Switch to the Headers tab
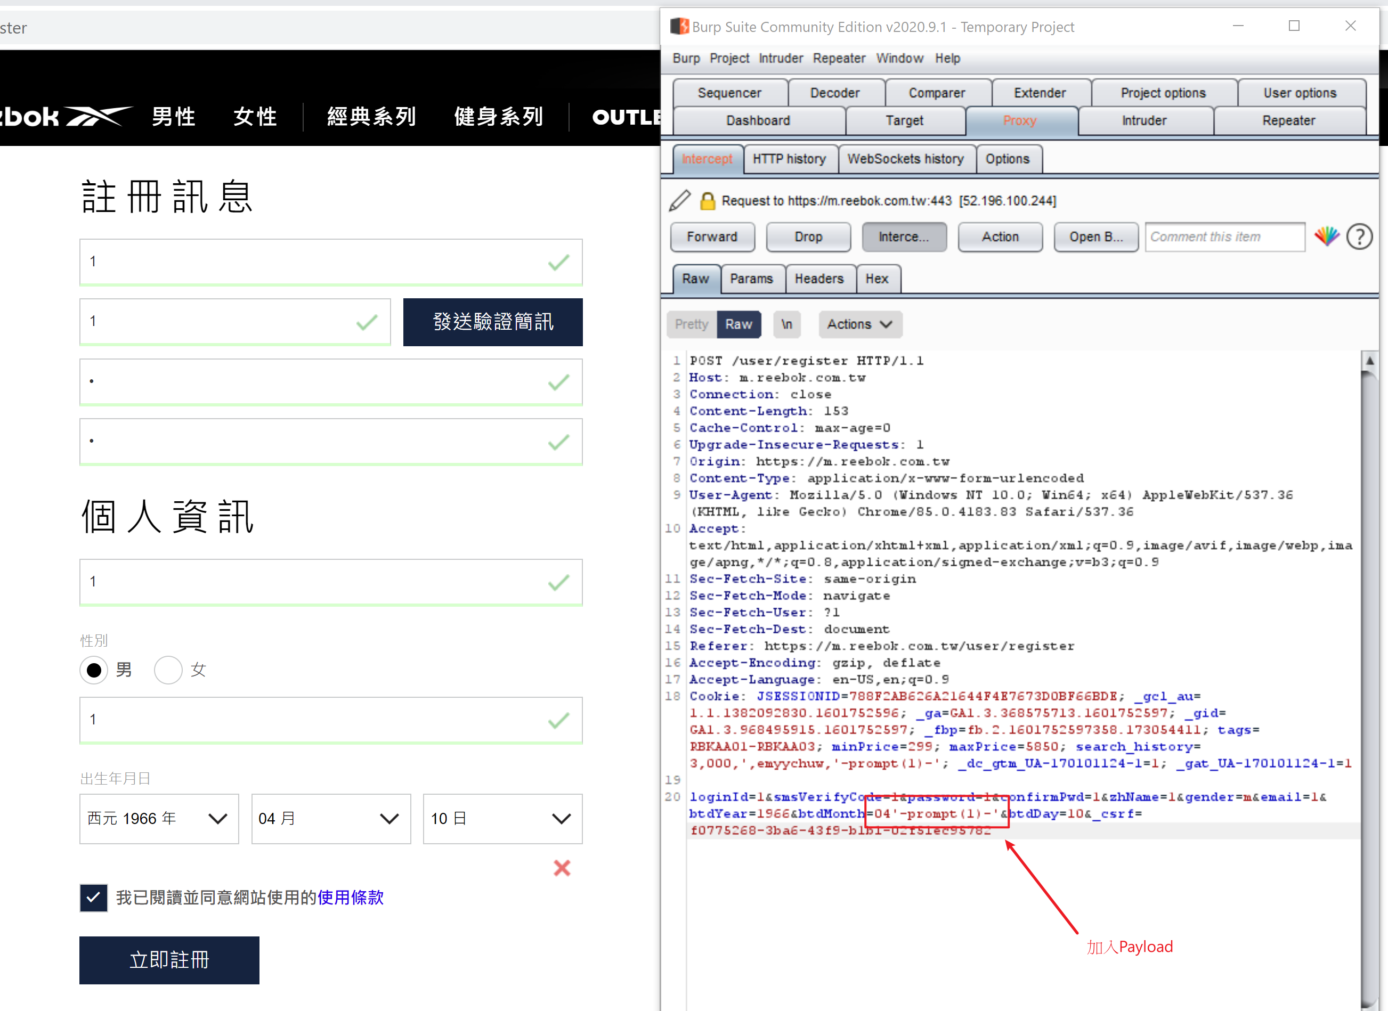The width and height of the screenshot is (1388, 1011). pyautogui.click(x=819, y=279)
